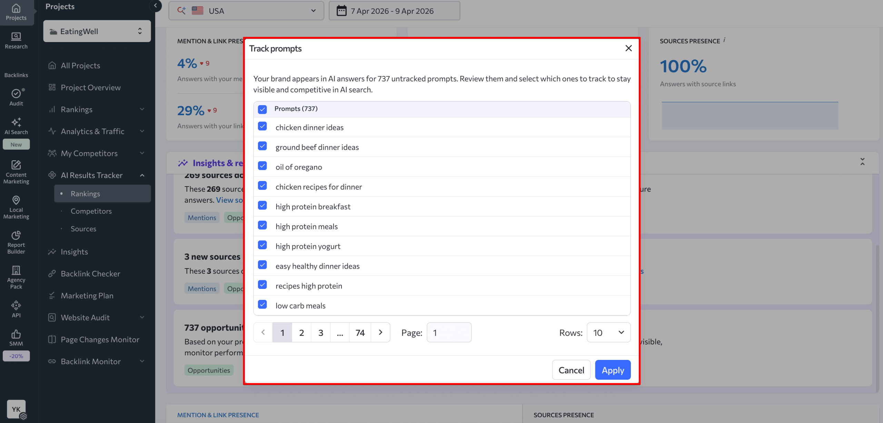Select the Content Marketing icon
This screenshot has width=883, height=423.
click(16, 171)
